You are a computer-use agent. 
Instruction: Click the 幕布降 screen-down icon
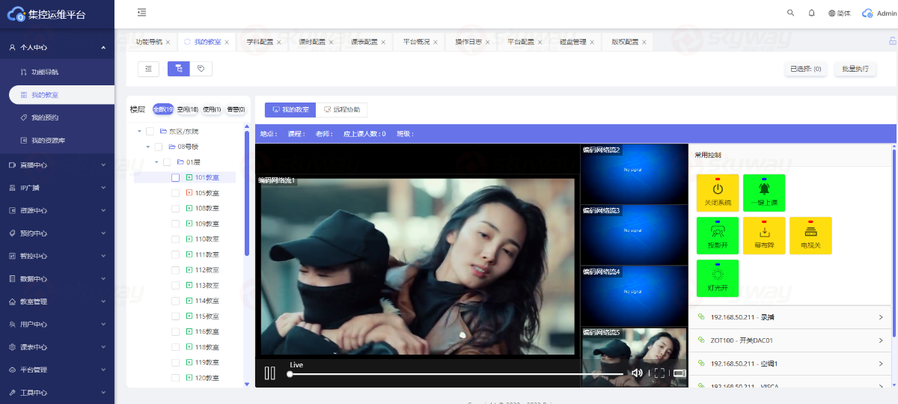point(764,233)
